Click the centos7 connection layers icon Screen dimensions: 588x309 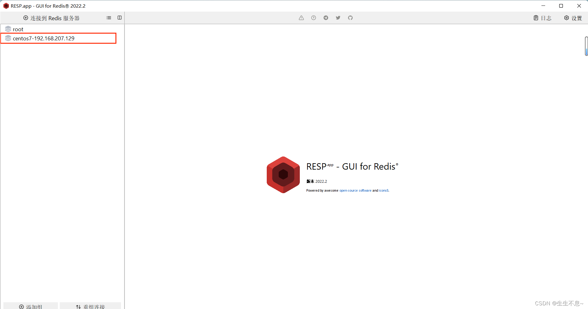click(x=8, y=38)
